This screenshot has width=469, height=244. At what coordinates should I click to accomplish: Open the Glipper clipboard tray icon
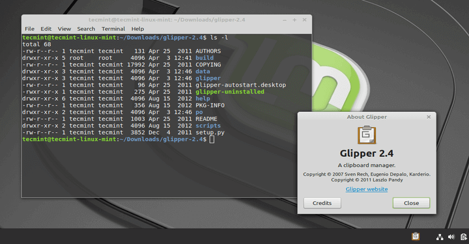416,237
